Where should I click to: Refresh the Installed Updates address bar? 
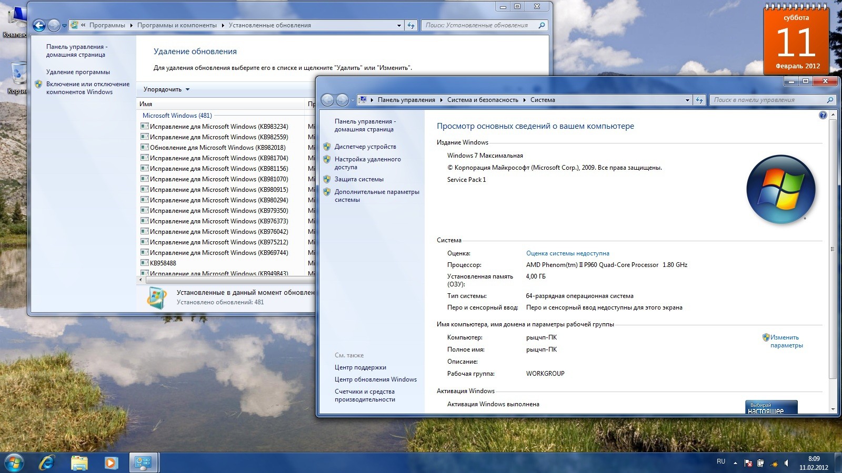[x=411, y=25]
